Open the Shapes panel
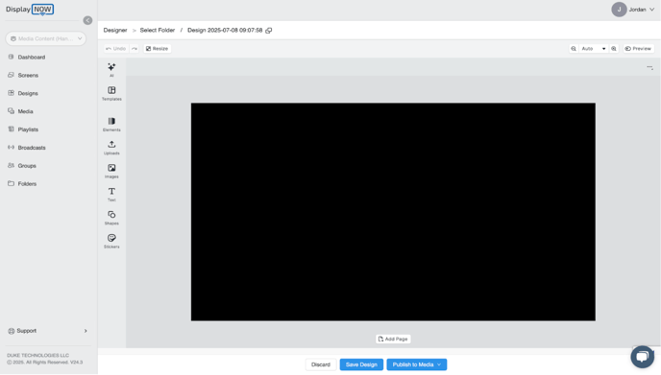This screenshot has width=661, height=375. tap(111, 218)
